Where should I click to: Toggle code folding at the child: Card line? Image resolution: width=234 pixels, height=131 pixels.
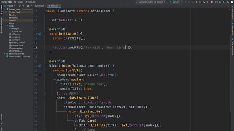coord(45,121)
